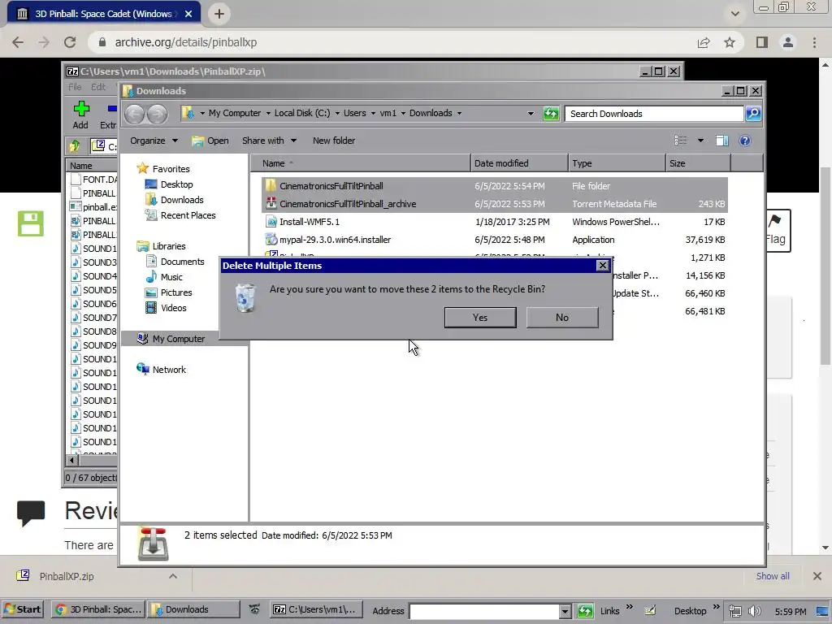
Task: Bookmark page with the star icon
Action: coord(730,42)
